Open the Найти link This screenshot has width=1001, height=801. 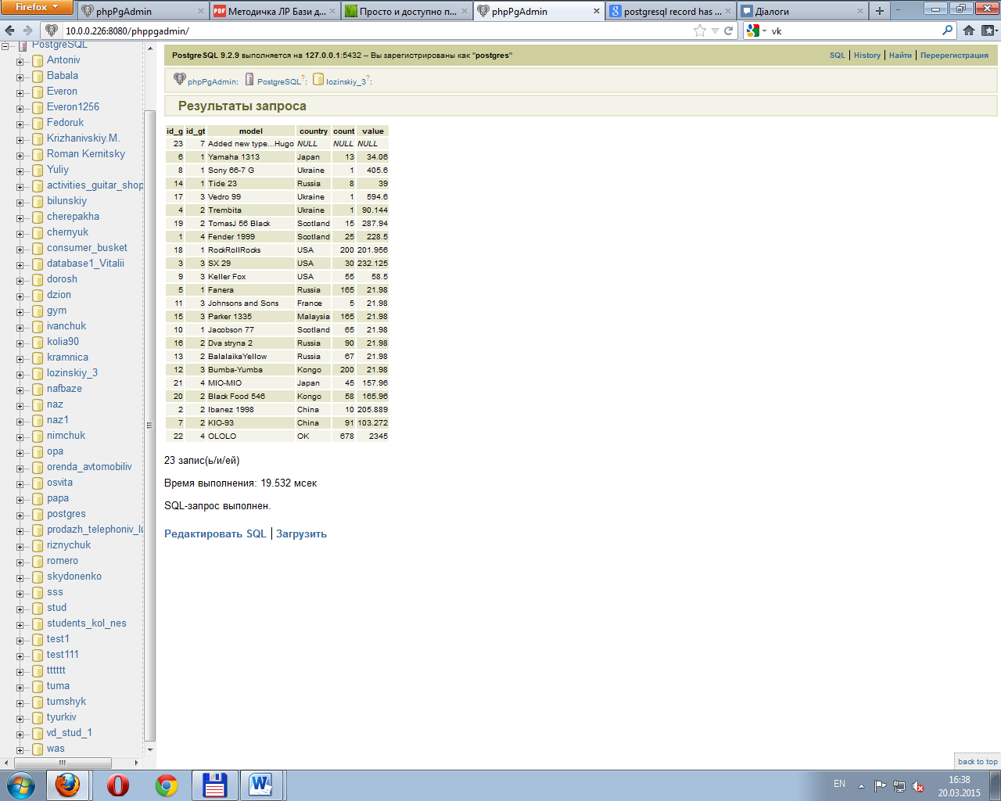tap(900, 56)
